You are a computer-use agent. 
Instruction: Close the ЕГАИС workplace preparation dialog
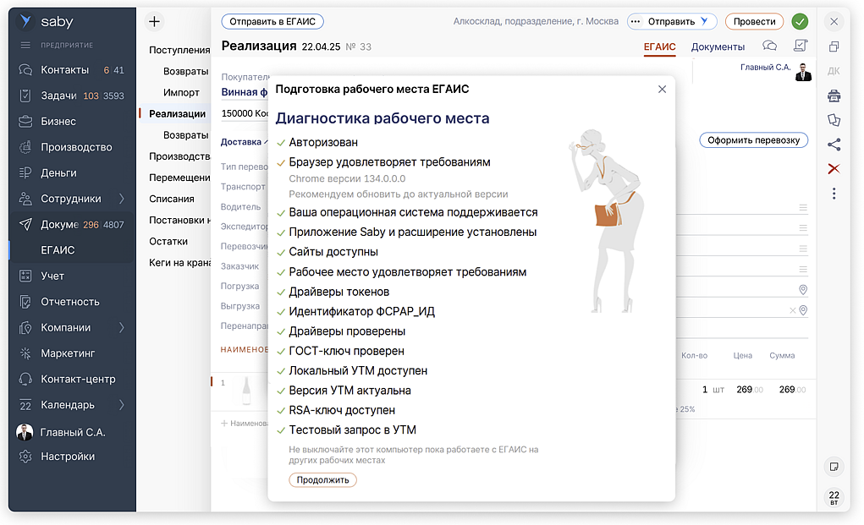[x=662, y=90]
